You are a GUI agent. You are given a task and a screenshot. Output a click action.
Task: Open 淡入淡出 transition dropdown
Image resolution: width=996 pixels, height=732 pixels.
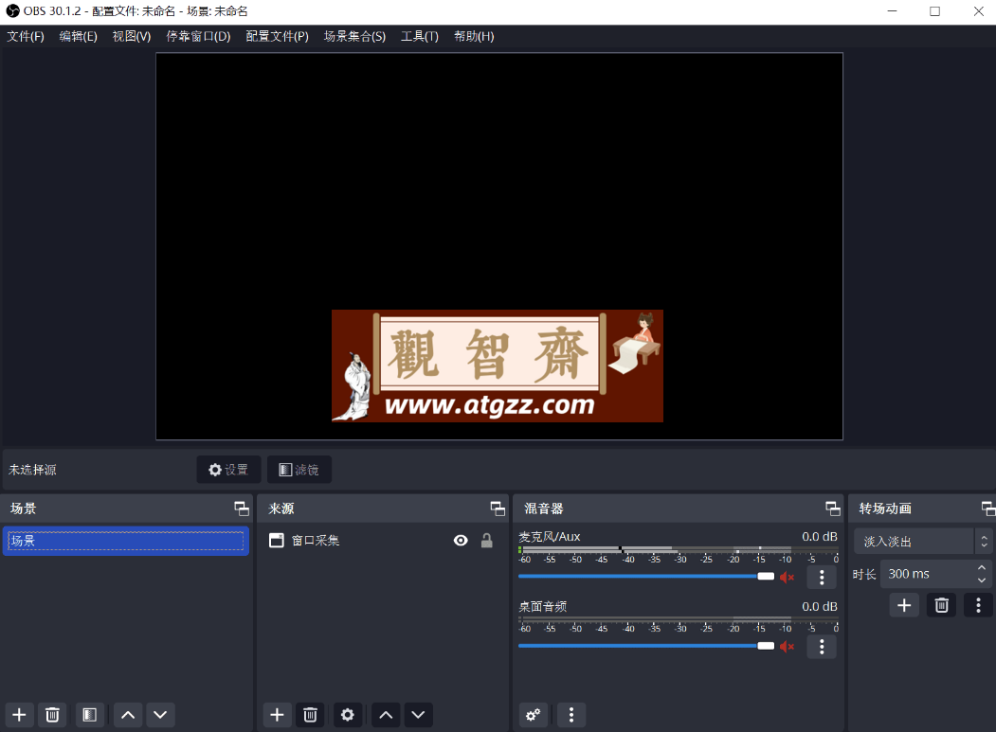922,542
